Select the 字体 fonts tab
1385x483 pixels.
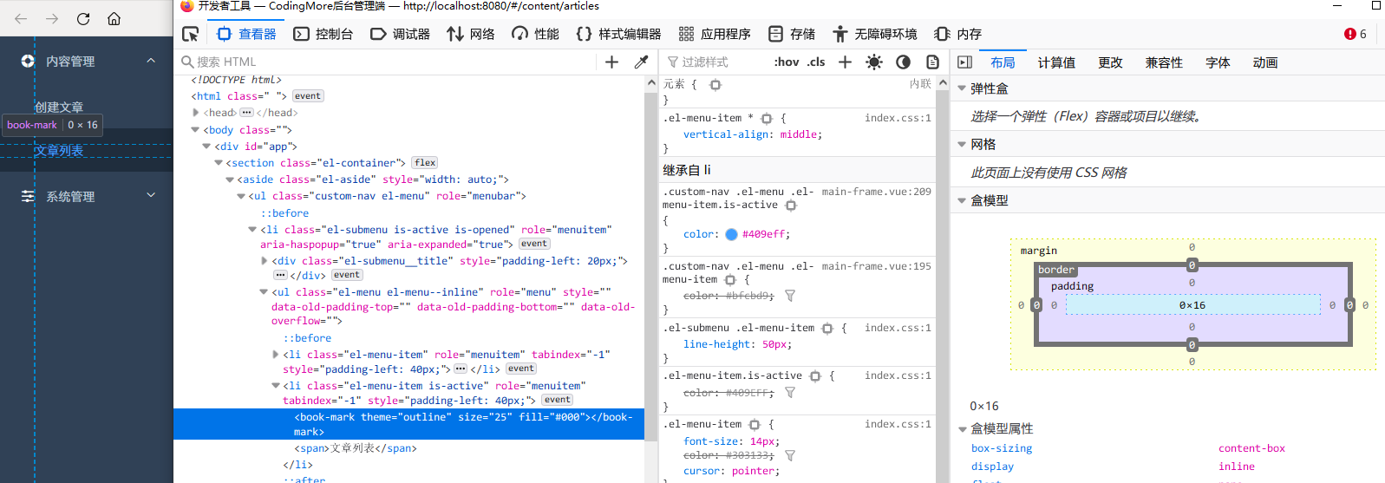coord(1218,62)
